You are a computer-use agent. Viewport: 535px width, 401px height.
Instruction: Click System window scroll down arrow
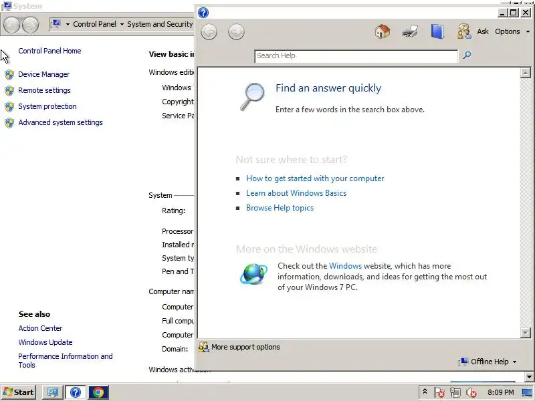pyautogui.click(x=530, y=377)
